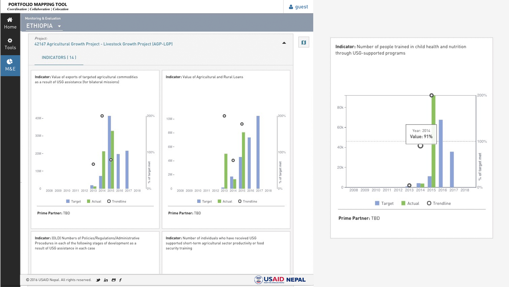This screenshot has width=509, height=287.
Task: Open the Twitter icon in footer
Action: 98,280
